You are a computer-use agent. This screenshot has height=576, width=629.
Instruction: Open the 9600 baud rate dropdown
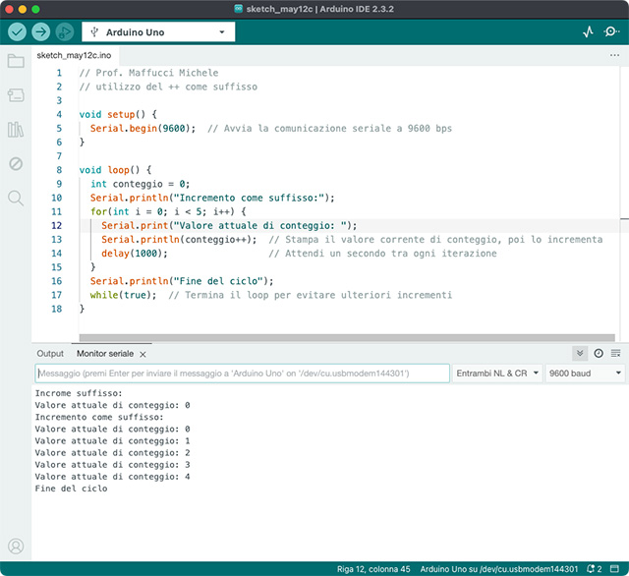coord(585,374)
